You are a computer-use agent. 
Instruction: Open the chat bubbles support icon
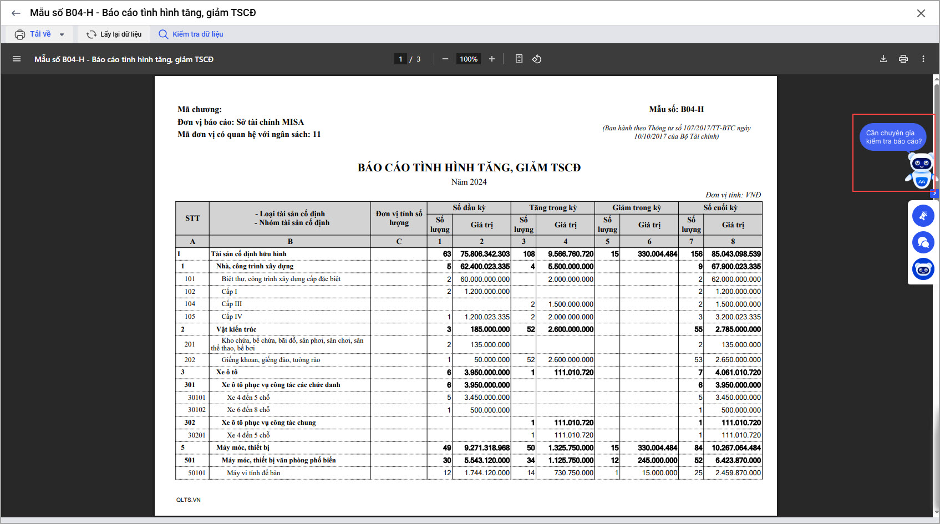pyautogui.click(x=923, y=242)
